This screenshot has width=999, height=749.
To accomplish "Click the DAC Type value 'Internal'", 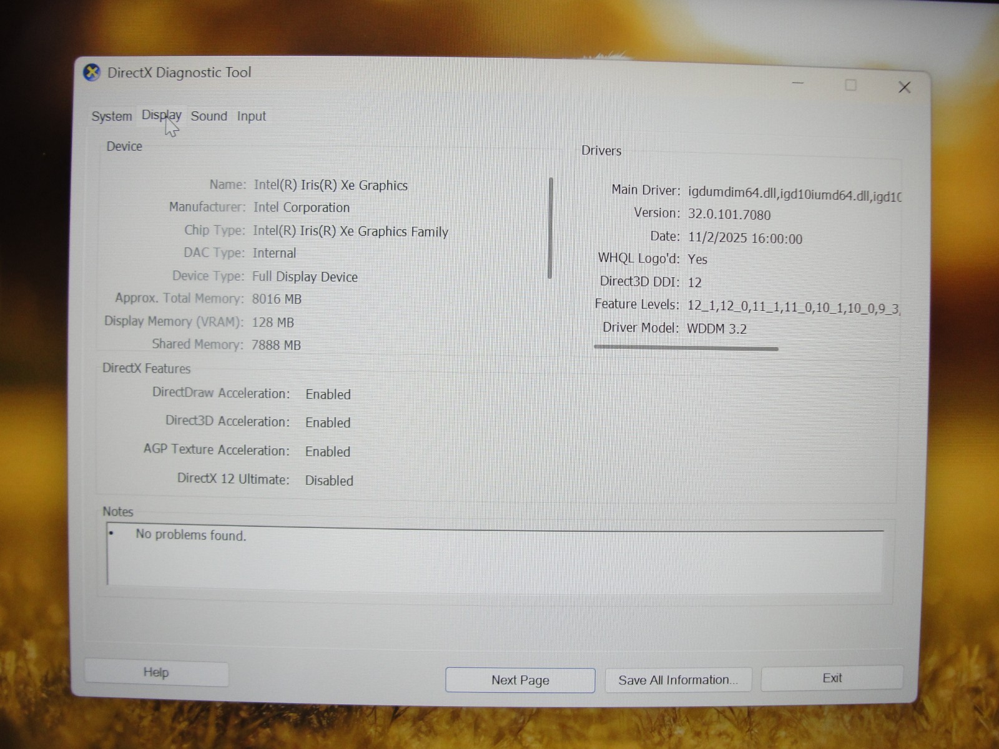I will (274, 253).
